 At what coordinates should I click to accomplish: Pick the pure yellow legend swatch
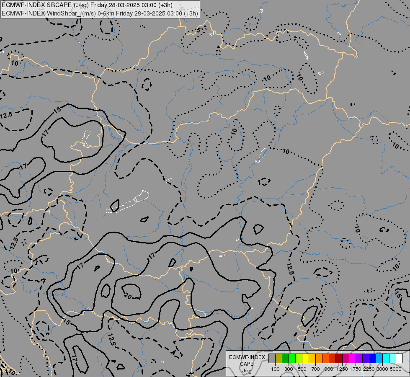tap(306, 358)
